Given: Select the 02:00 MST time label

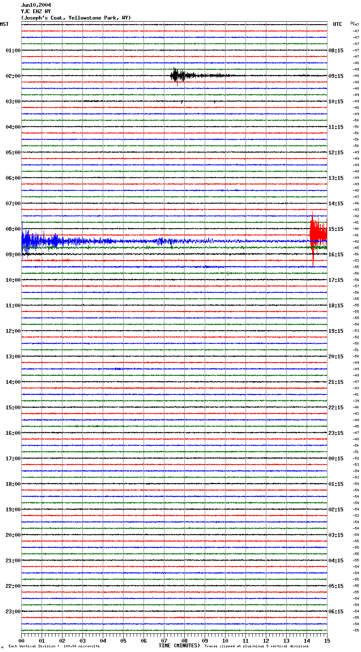Looking at the screenshot, I should (x=13, y=76).
